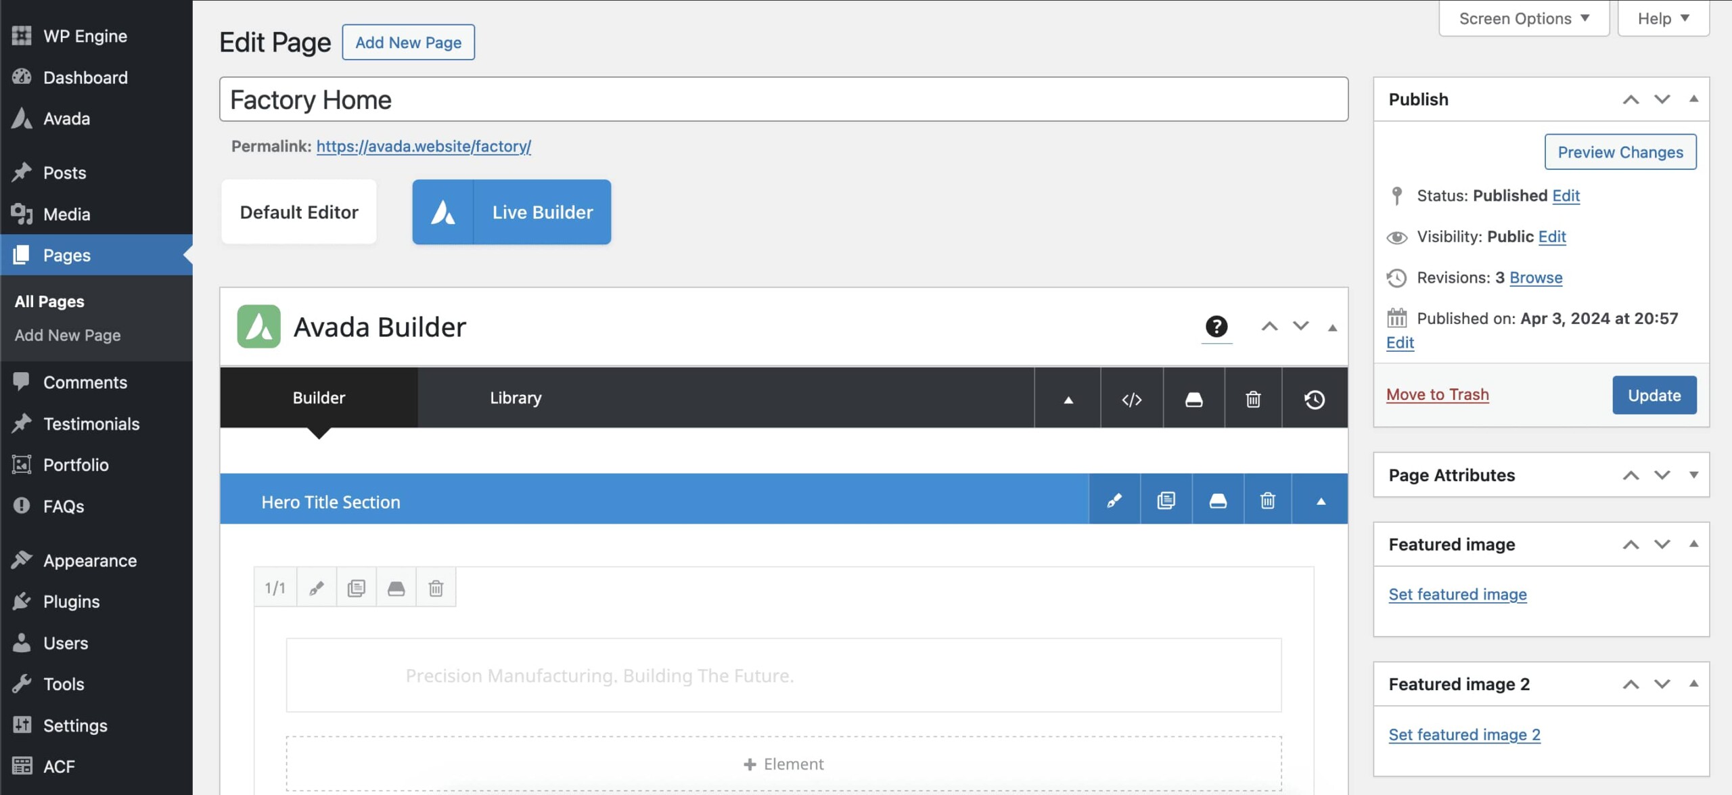Click Add New Page button beside Edit Page

pyautogui.click(x=408, y=42)
